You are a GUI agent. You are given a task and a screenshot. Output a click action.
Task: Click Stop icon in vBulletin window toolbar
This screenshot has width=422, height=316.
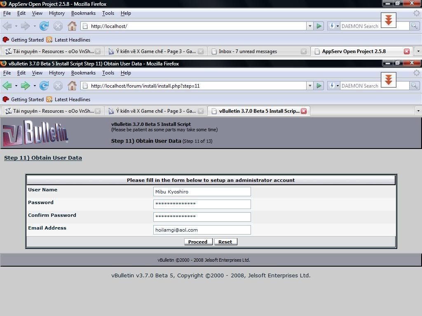pos(58,86)
